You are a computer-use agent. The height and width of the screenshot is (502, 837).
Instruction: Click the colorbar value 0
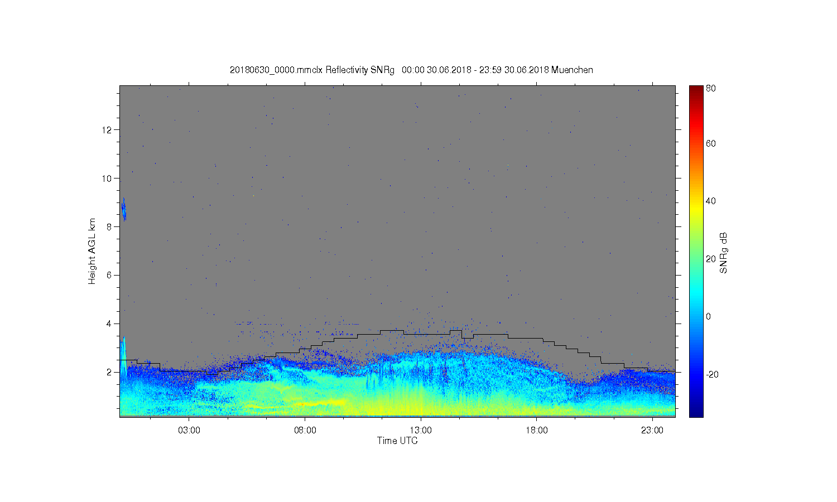click(709, 316)
